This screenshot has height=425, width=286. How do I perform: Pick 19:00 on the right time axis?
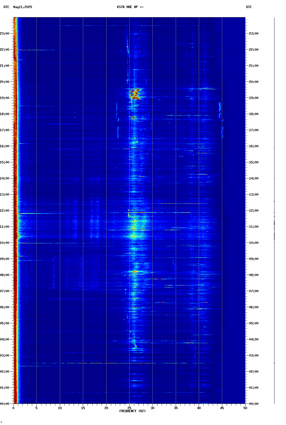click(254, 98)
